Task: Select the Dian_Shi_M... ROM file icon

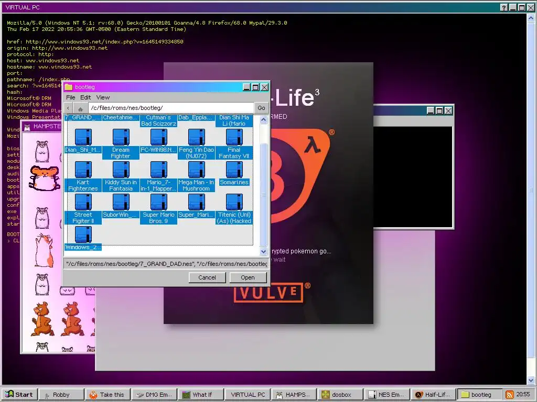Action: click(x=83, y=137)
